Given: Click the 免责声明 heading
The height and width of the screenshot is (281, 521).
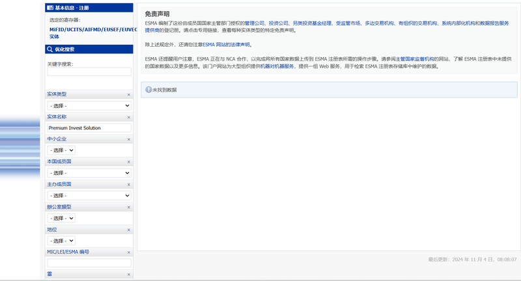Looking at the screenshot, I should click(x=157, y=14).
